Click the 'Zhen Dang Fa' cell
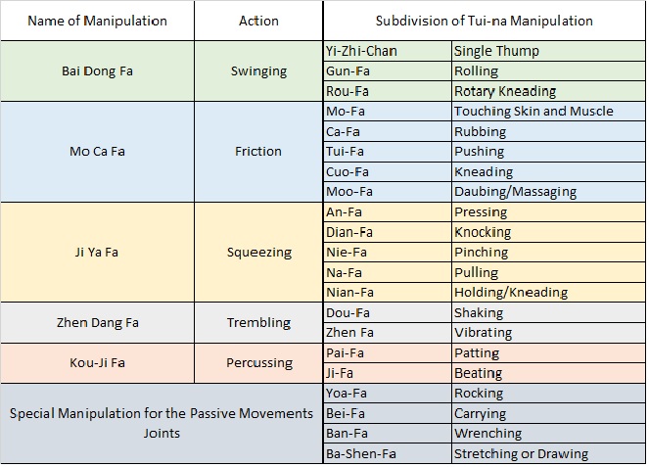This screenshot has width=649, height=467. (x=97, y=322)
